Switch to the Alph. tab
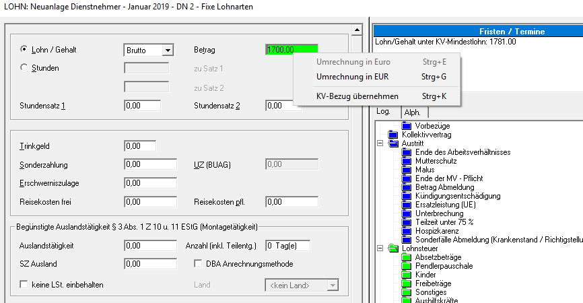Screen dimensions: 583x303 tap(412, 112)
